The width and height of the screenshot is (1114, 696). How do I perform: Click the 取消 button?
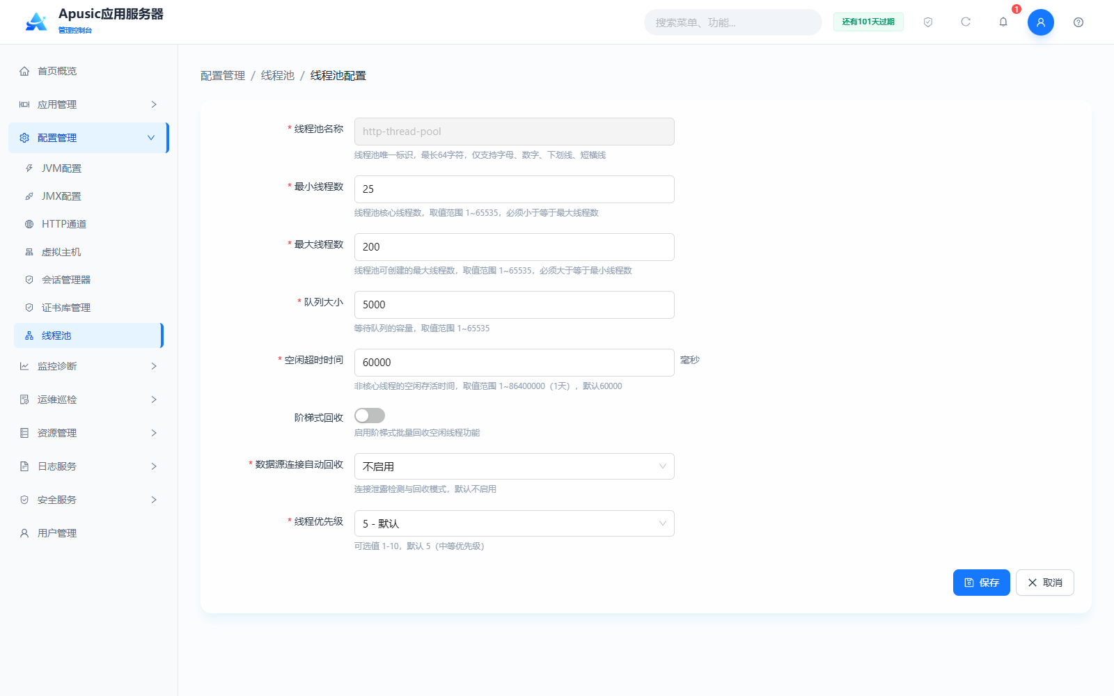[x=1045, y=583]
